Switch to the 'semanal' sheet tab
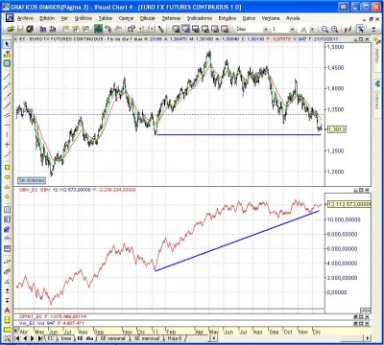The width and height of the screenshot is (384, 345). [x=112, y=338]
